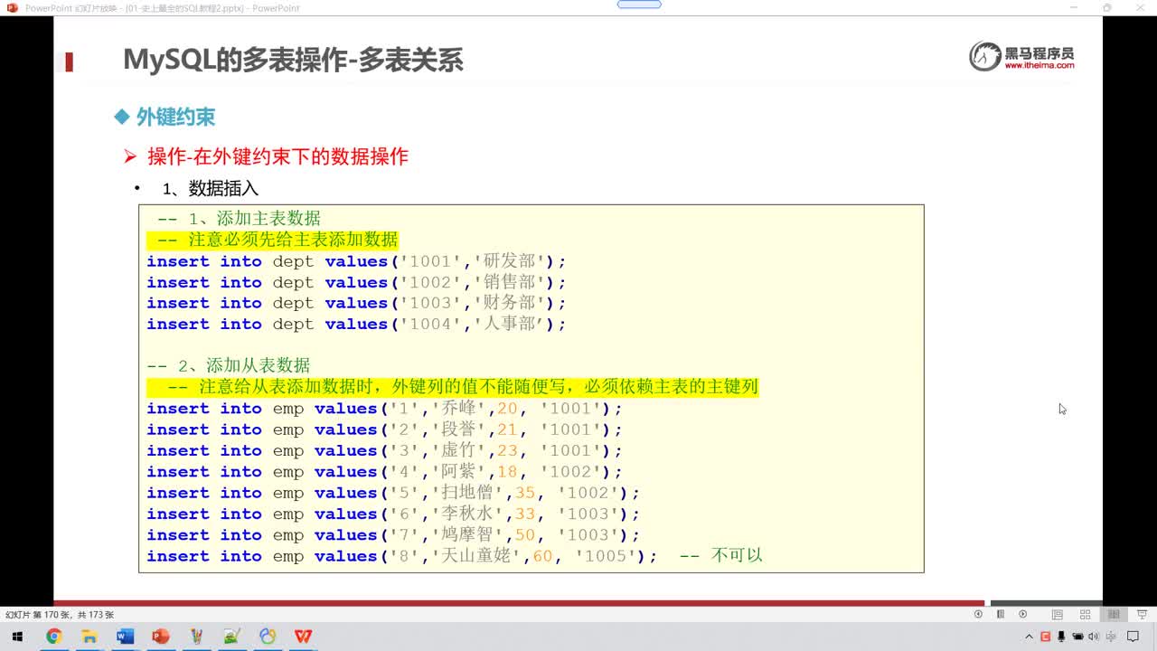
Task: Click the emp insert line with 李秋水
Action: pos(393,514)
